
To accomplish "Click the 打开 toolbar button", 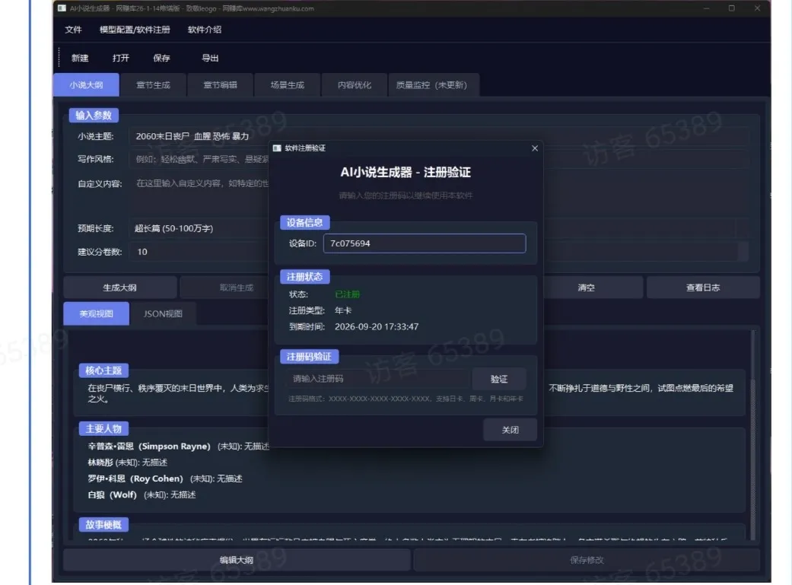I will pyautogui.click(x=121, y=58).
